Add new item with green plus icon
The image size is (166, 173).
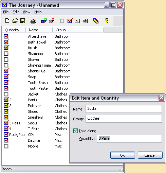(44, 21)
